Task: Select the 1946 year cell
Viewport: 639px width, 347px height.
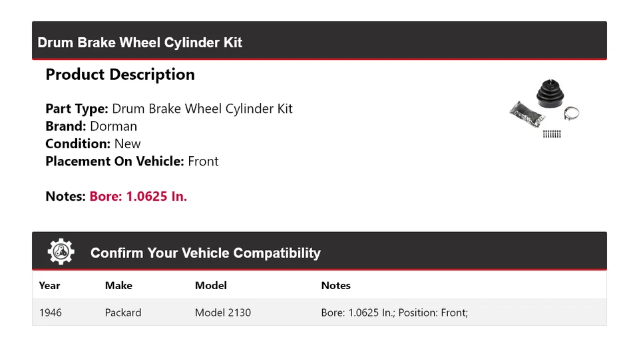Action: click(50, 312)
